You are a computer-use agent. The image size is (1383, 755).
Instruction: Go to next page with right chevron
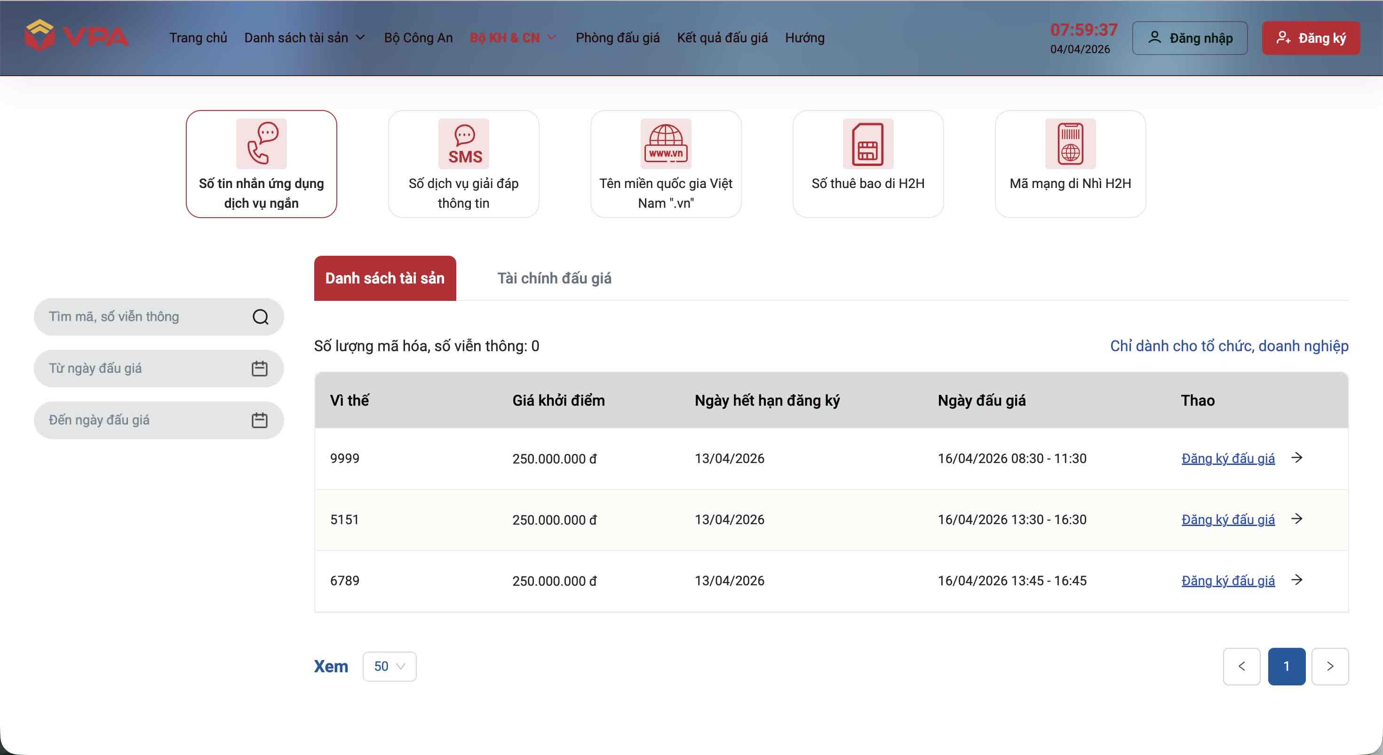(x=1330, y=666)
